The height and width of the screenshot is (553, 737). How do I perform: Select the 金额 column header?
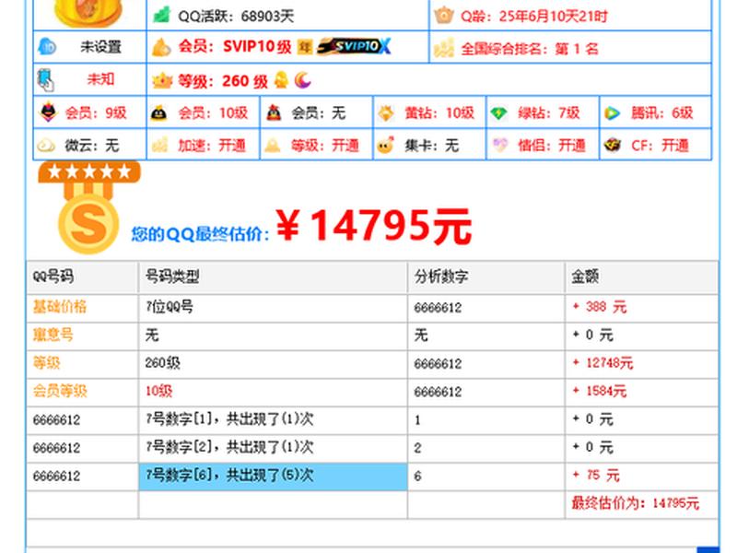641,276
